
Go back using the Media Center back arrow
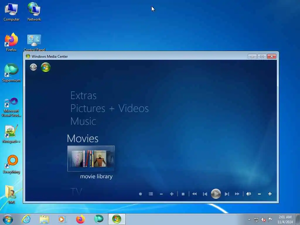coord(33,67)
